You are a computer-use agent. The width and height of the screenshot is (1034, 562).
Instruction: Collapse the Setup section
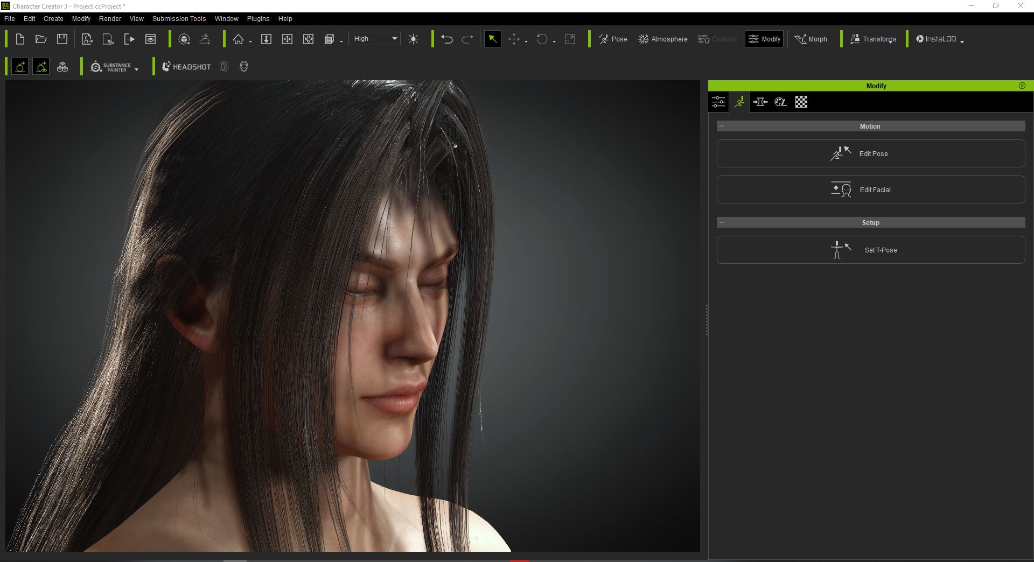pyautogui.click(x=722, y=222)
